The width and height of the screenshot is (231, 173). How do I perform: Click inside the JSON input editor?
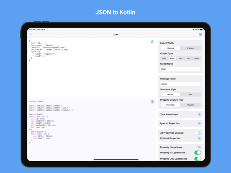click(x=91, y=68)
